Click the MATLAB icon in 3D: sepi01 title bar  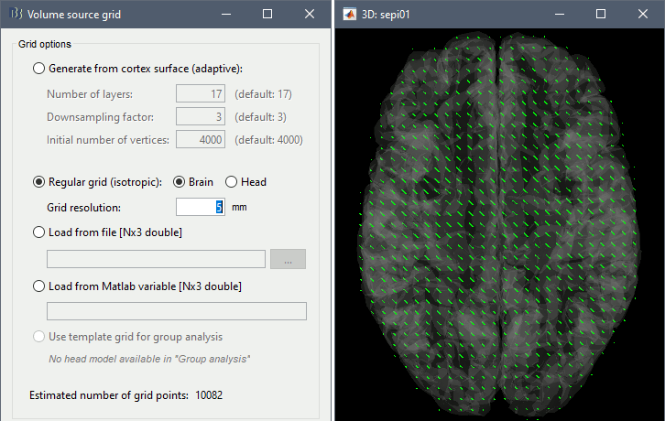tap(348, 15)
